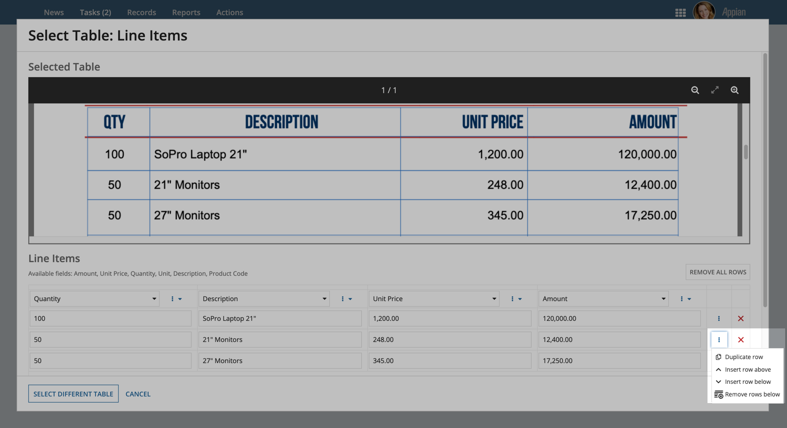Click 27" Monitors text in preview

[x=187, y=216]
